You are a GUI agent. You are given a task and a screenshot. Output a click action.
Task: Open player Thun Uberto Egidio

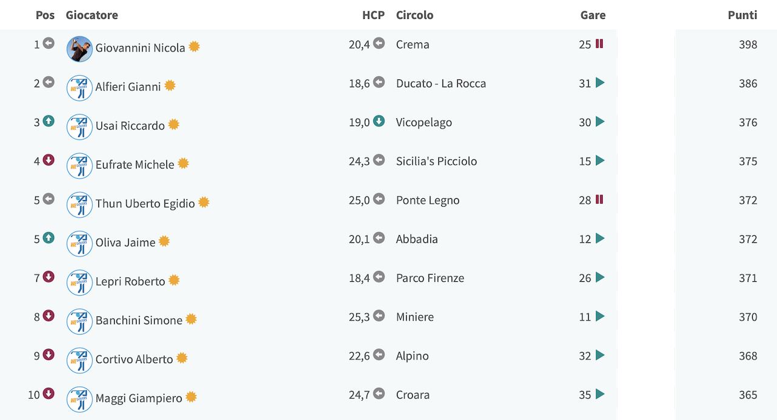(x=145, y=204)
